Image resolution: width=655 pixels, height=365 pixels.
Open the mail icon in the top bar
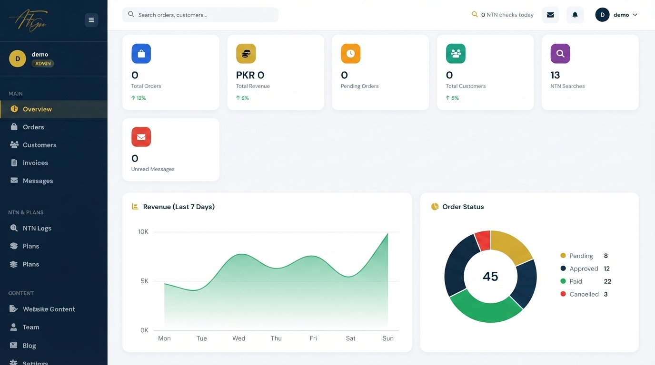tap(550, 15)
